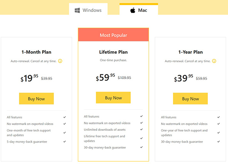Click checkmark next to 5-day money-back guarantee

(x=65, y=141)
